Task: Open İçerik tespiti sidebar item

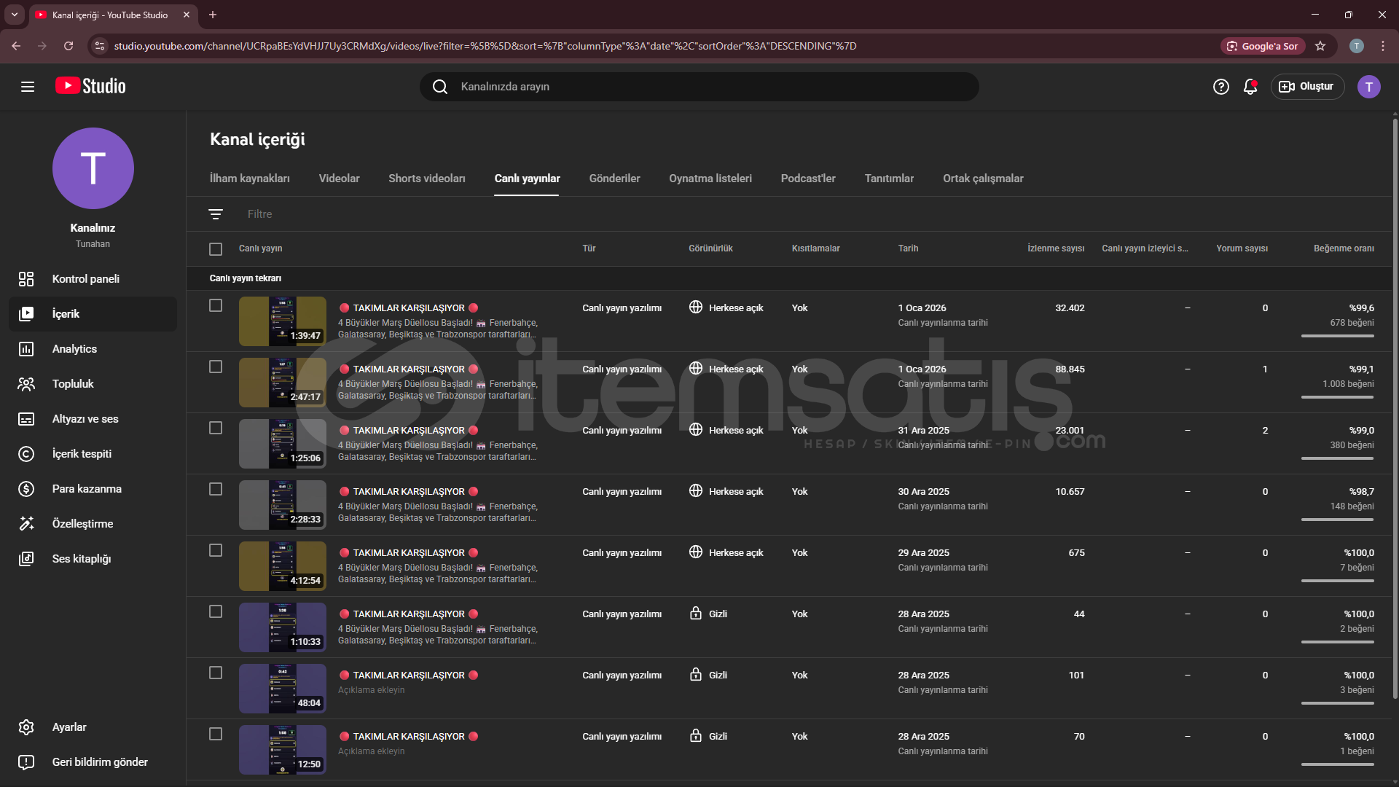Action: click(82, 454)
